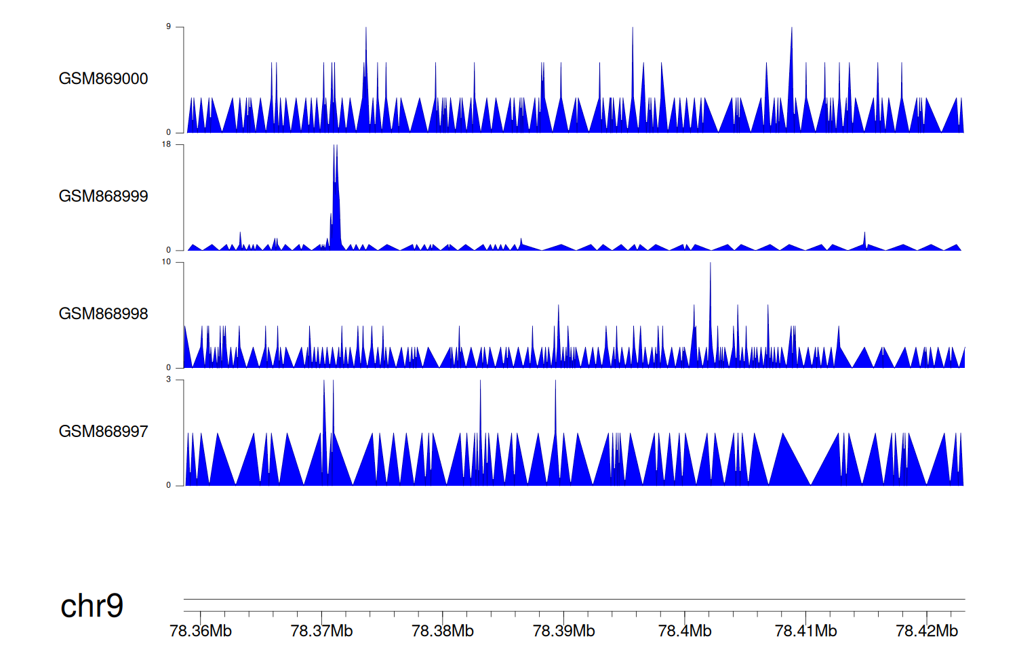
Task: Jump to the 78.39Mb axis label
Action: pyautogui.click(x=563, y=631)
